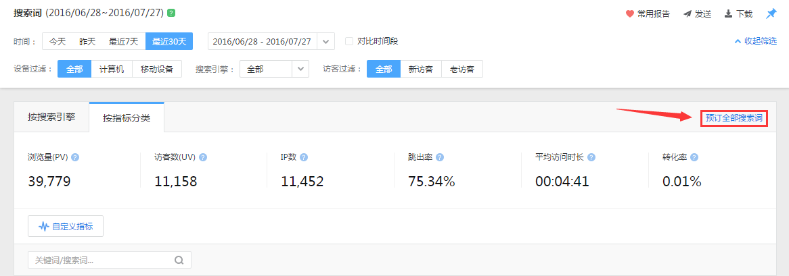Image resolution: width=789 pixels, height=276 pixels.
Task: Switch to 按搜索引擎 tab
Action: point(51,117)
